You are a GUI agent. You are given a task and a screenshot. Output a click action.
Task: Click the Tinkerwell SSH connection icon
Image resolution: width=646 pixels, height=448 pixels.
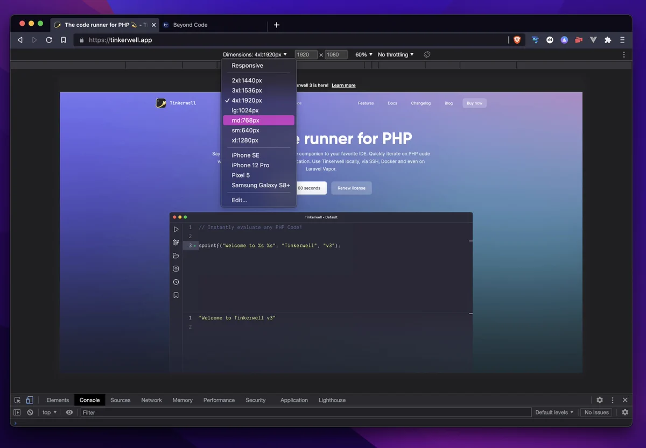[176, 269]
